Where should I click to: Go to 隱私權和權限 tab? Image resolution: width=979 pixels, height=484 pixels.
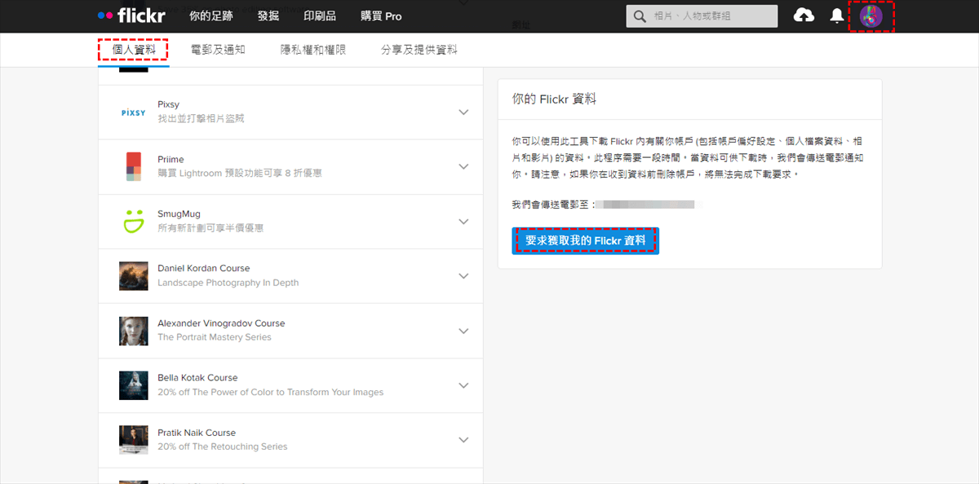(313, 50)
